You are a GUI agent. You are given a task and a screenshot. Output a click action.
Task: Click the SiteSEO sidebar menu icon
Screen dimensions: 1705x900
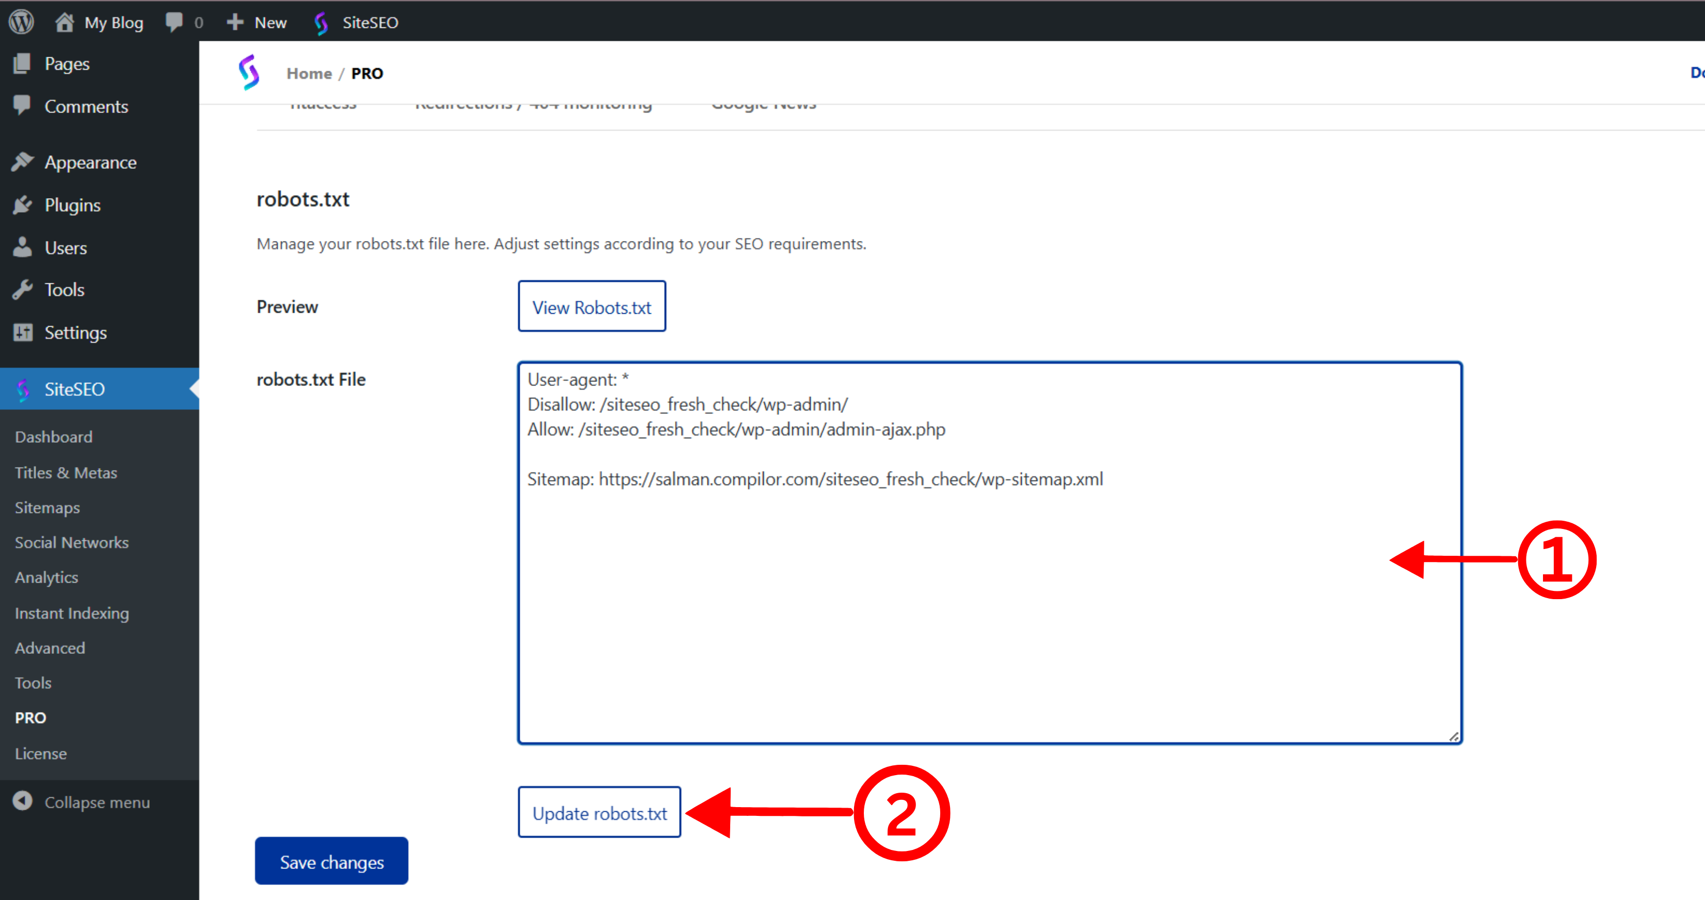[x=23, y=389]
